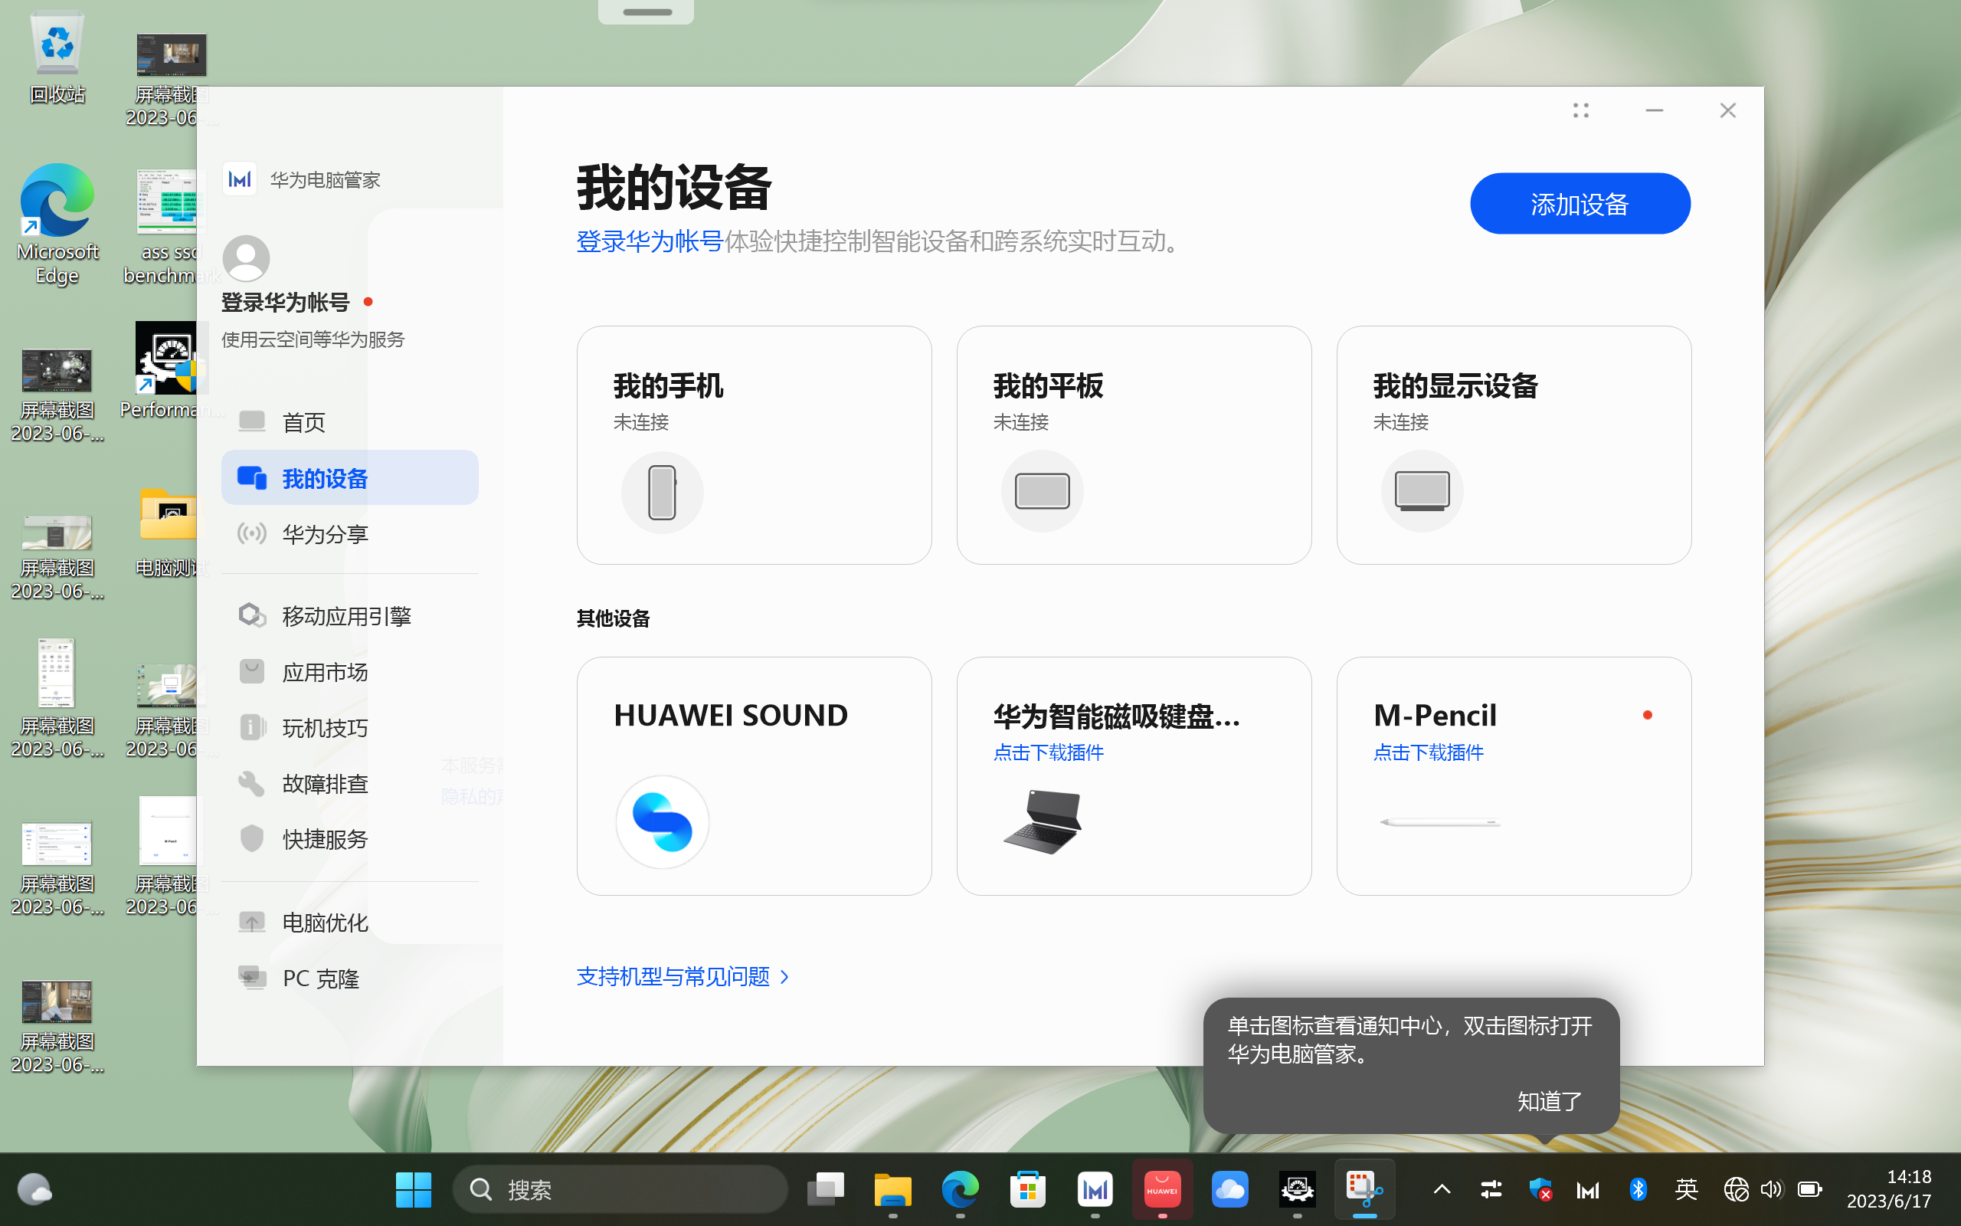Open the HUAWEI SOUND card
Image resolution: width=1961 pixels, height=1226 pixels.
tap(754, 776)
